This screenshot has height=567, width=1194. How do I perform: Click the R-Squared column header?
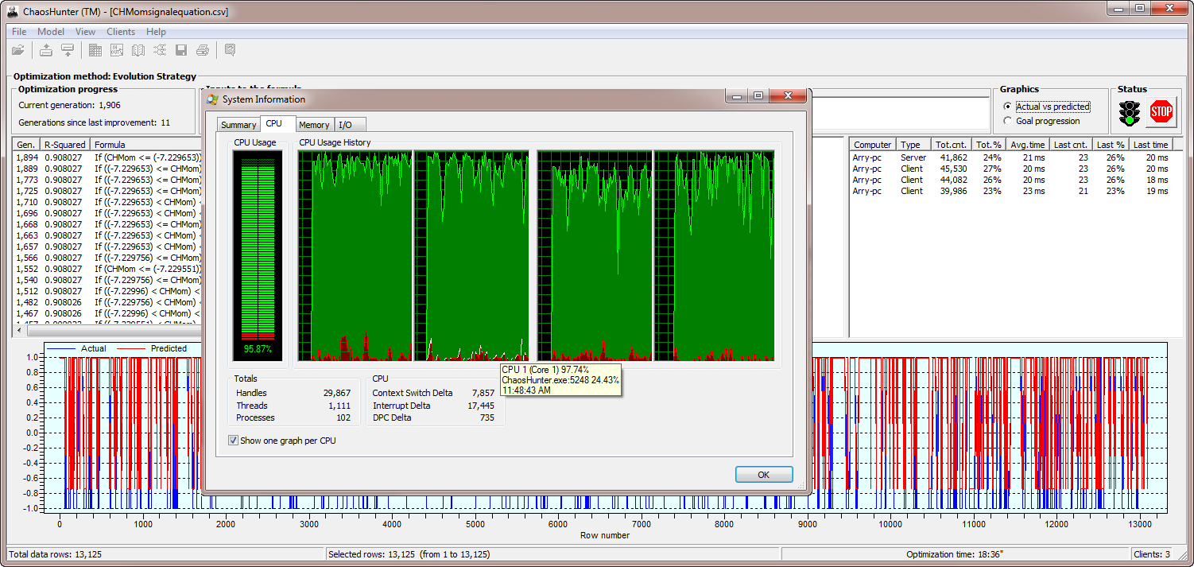point(66,145)
